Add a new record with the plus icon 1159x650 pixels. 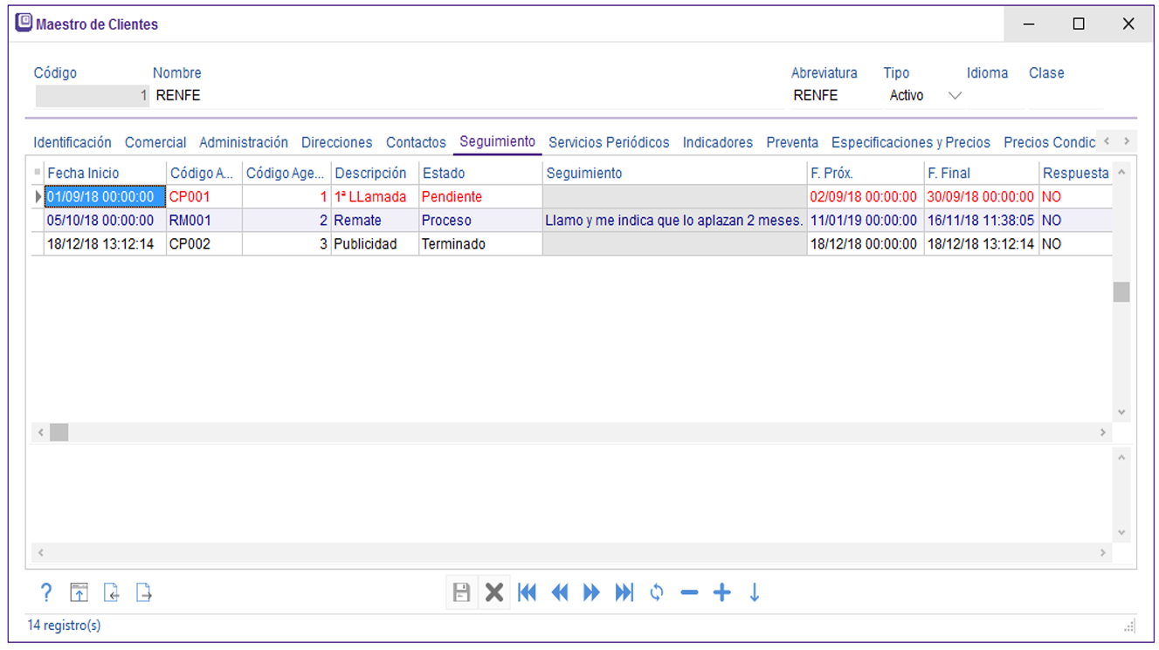point(721,592)
